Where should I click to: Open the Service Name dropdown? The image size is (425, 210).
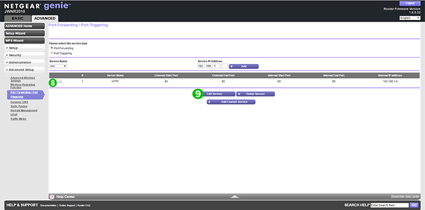tap(58, 66)
